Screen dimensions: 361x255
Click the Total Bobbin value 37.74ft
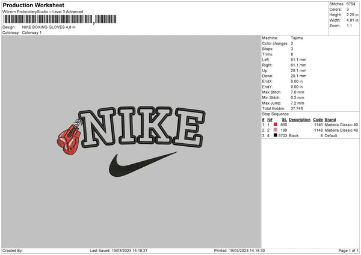[297, 108]
